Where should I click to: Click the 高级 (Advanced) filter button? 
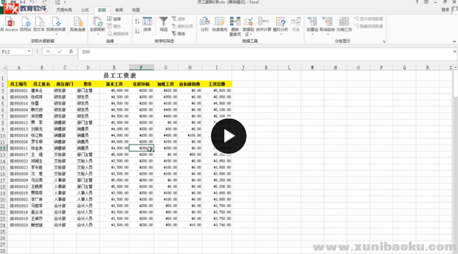(x=178, y=34)
